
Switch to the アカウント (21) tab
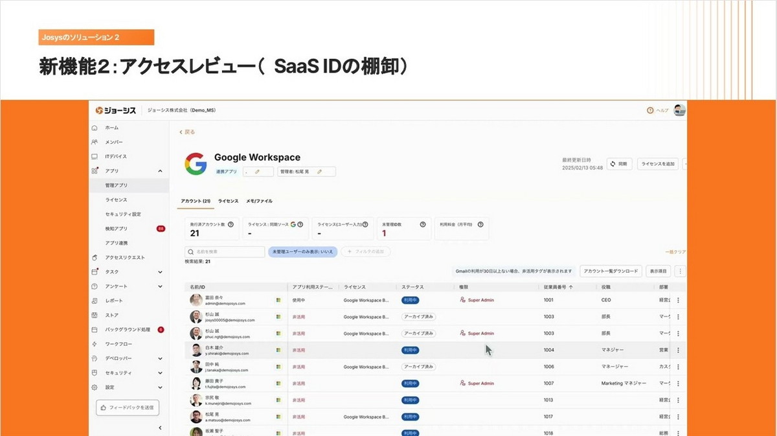(196, 201)
